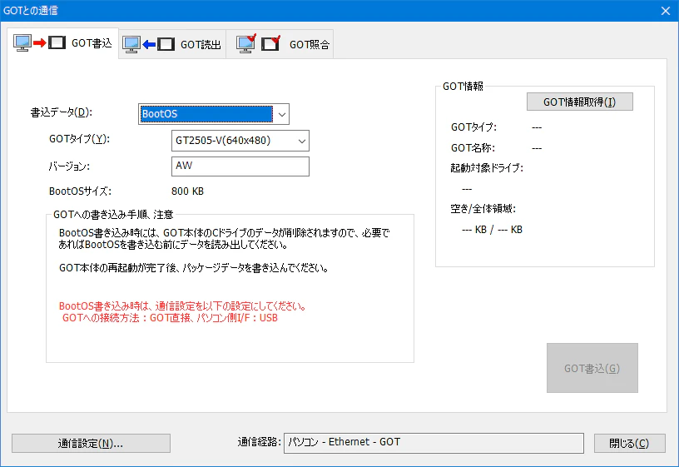This screenshot has height=467, width=679.
Task: Click the 書込データ(D) label
Action: pos(62,112)
